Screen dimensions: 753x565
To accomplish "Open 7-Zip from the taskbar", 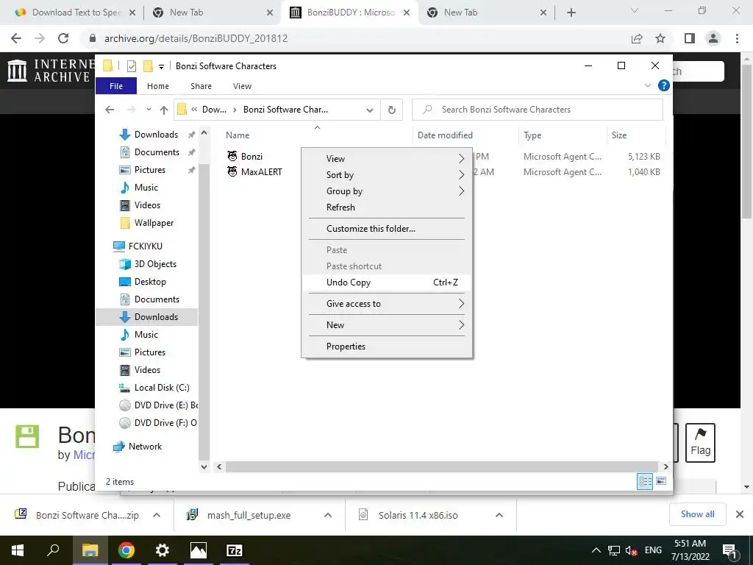I will [x=235, y=550].
